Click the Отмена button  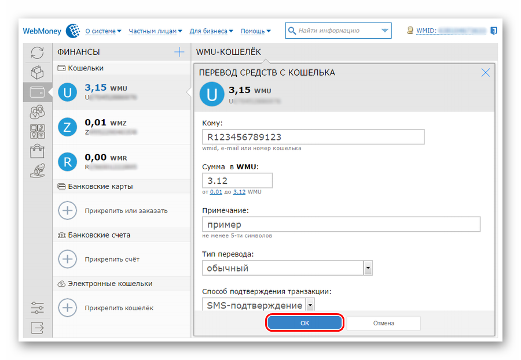pos(383,323)
